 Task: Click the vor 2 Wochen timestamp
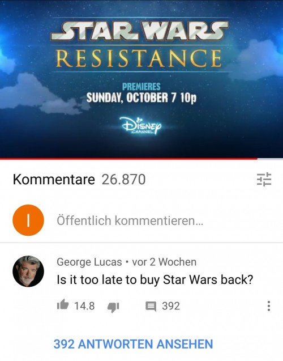(164, 262)
